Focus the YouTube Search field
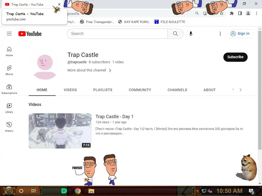This screenshot has height=196, width=262. point(117,34)
